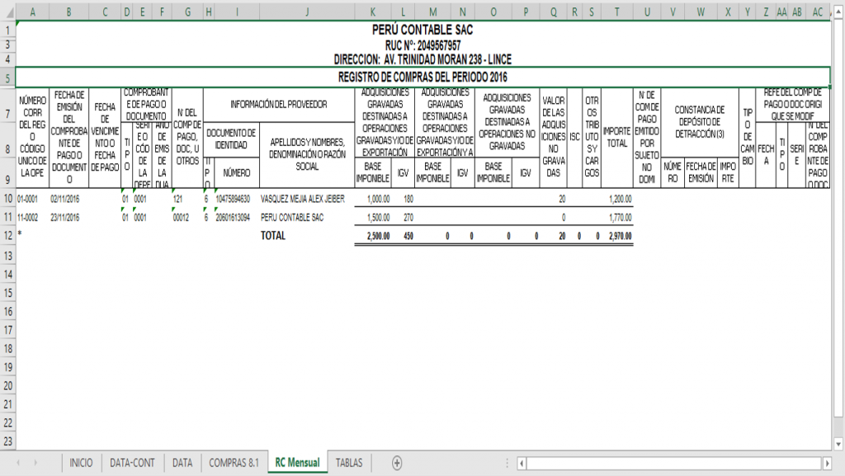The image size is (845, 476).
Task: Click importe total 1,770.00
Action: (617, 218)
